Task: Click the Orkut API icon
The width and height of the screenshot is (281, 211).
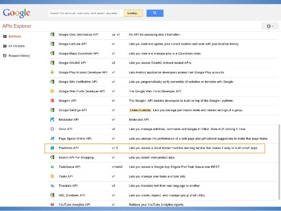Action: click(x=52, y=129)
